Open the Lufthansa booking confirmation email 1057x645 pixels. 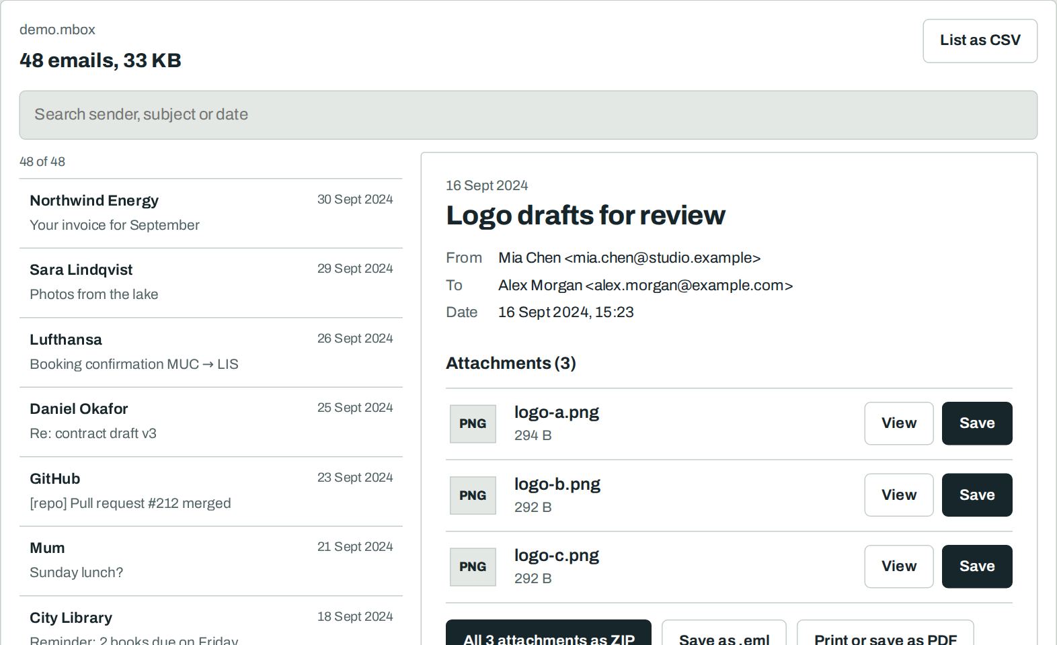(x=210, y=352)
